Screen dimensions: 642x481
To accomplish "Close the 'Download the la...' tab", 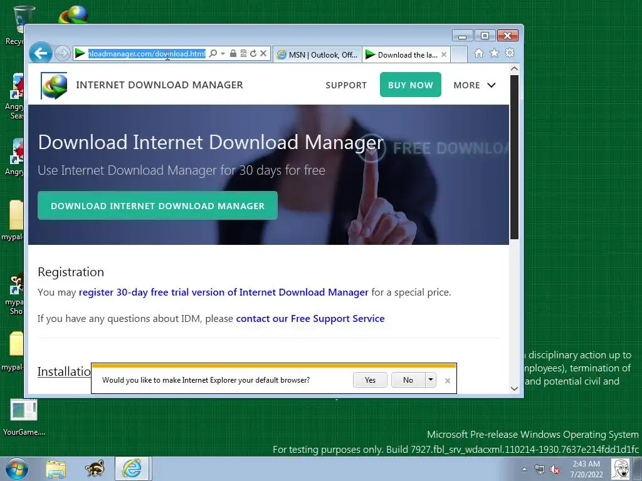I will [x=444, y=54].
